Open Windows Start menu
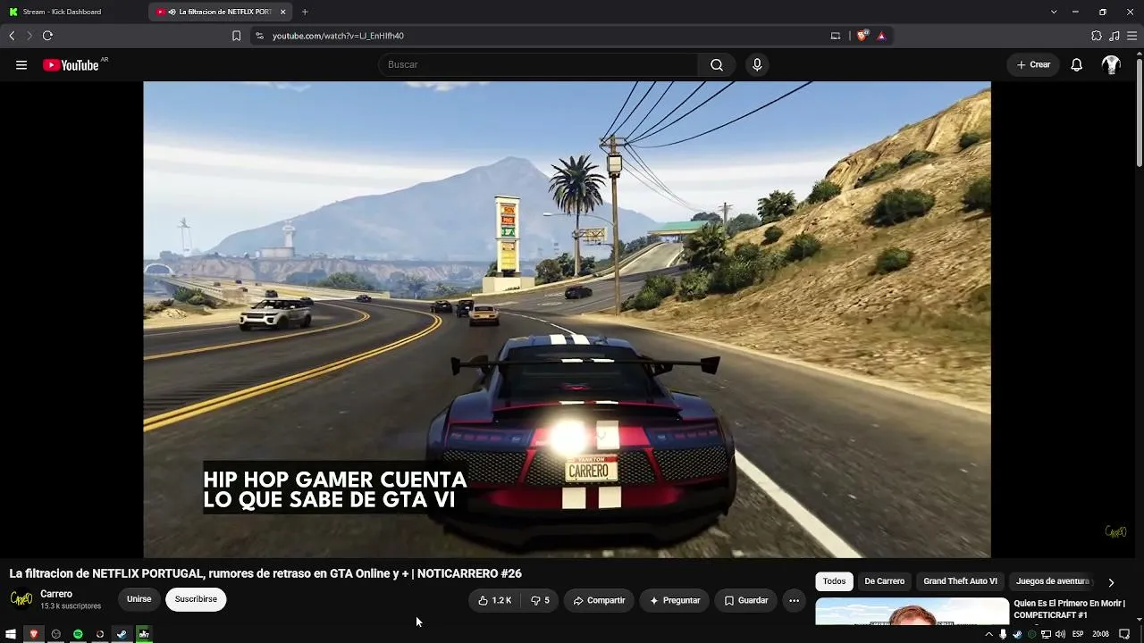This screenshot has height=643, width=1144. (x=11, y=634)
